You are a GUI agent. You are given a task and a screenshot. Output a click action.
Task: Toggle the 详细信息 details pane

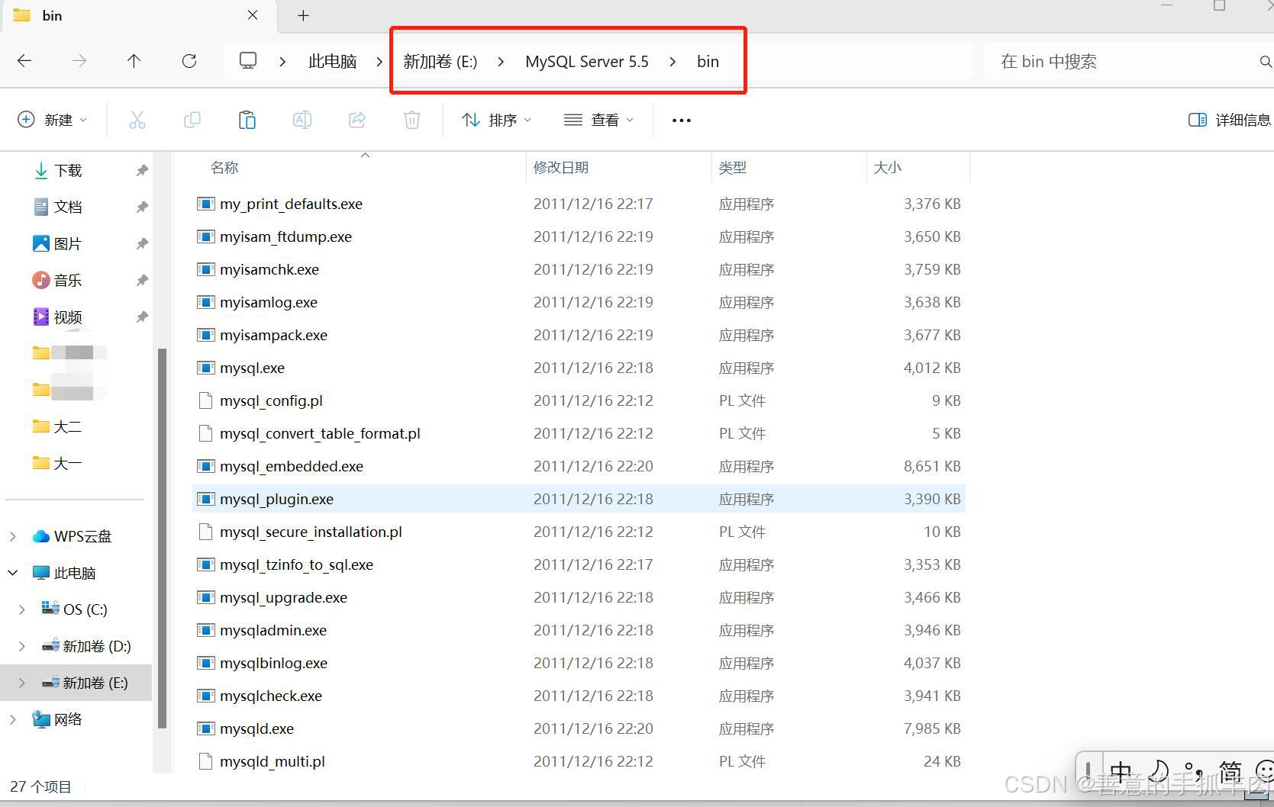(x=1230, y=120)
